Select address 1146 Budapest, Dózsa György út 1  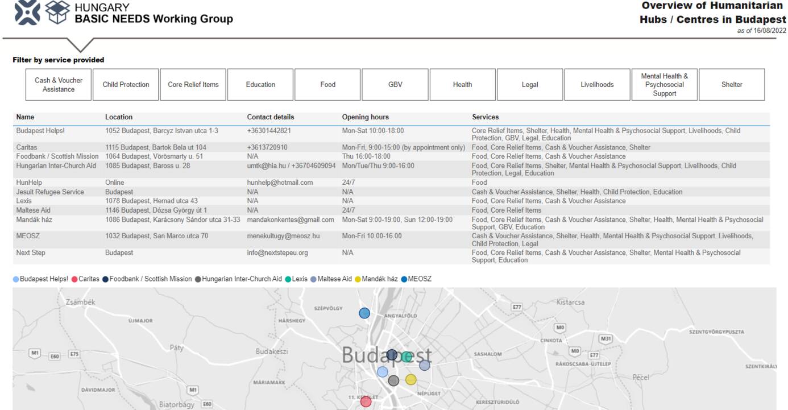156,210
